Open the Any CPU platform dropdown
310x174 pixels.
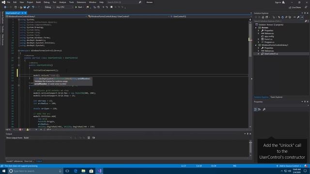coord(64,7)
